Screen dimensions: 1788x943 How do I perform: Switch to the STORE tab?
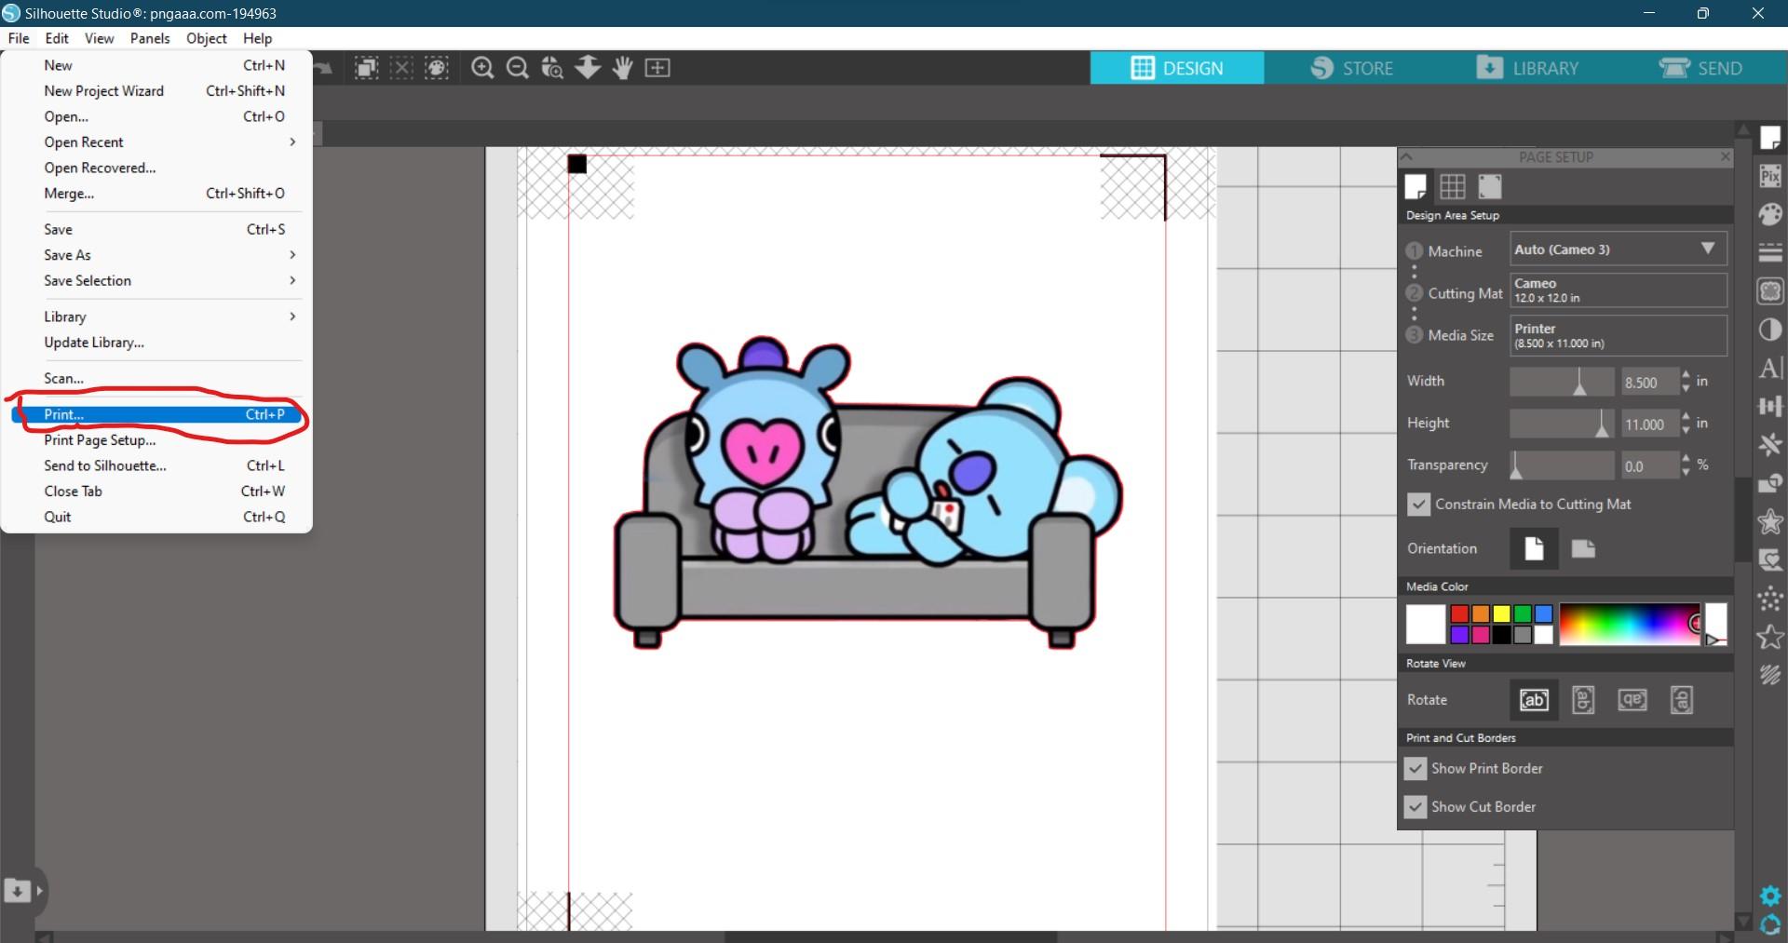pos(1351,68)
